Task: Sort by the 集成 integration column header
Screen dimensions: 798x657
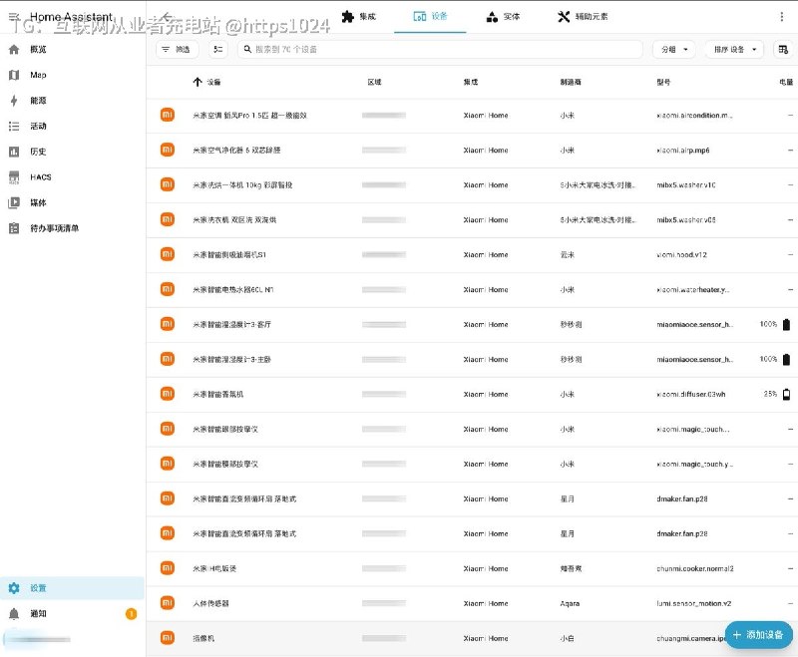Action: pos(470,82)
